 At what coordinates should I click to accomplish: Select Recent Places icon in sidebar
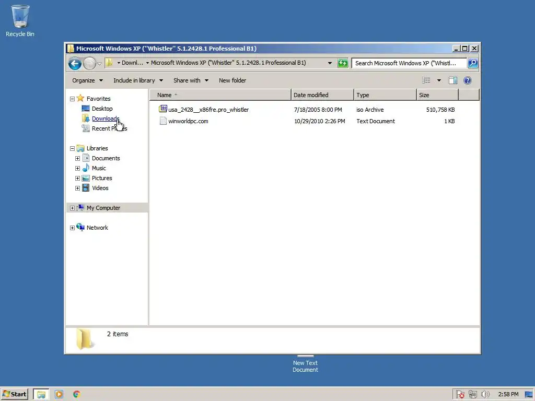[x=85, y=128]
